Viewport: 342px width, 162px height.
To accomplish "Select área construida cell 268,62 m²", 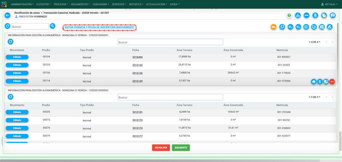I will tap(233, 72).
